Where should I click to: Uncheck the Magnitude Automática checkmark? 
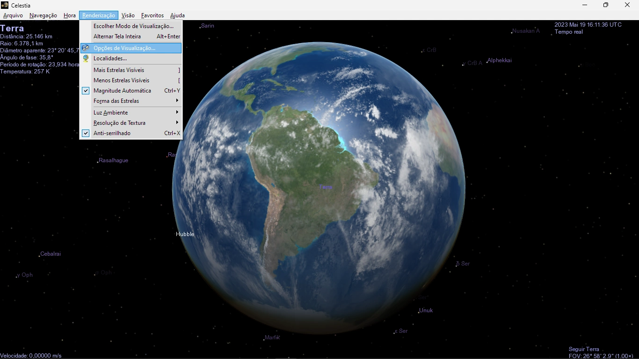pyautogui.click(x=86, y=91)
